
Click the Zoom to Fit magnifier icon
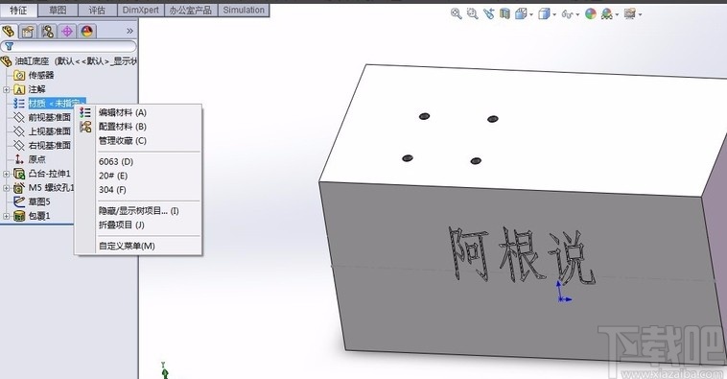pos(456,14)
